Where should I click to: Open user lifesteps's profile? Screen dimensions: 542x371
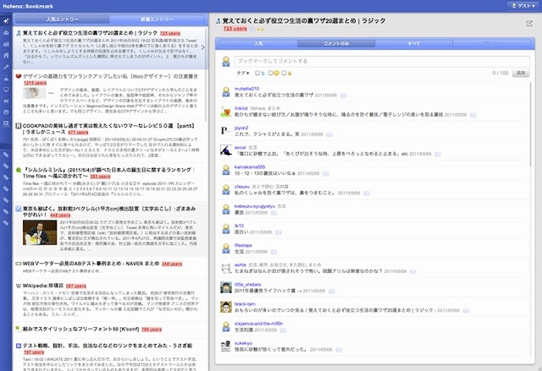tap(243, 245)
